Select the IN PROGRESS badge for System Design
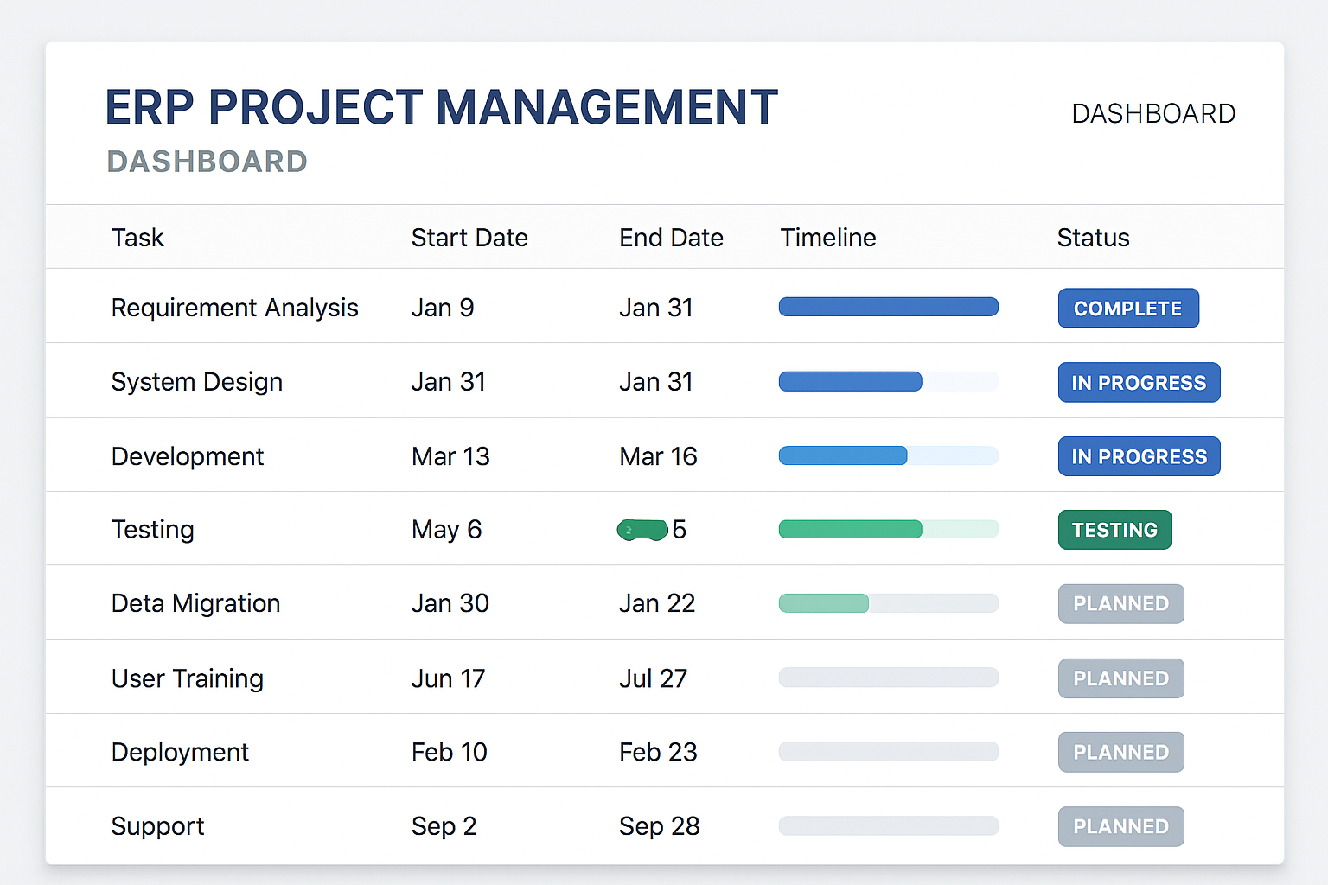The height and width of the screenshot is (885, 1328). point(1139,383)
